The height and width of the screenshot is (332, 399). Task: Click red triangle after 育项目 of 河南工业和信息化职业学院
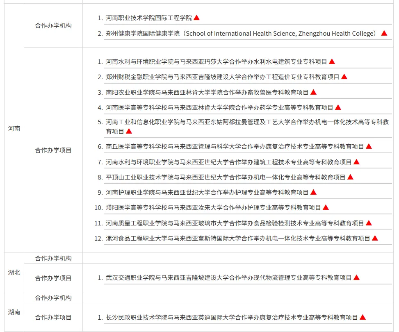[129, 131]
